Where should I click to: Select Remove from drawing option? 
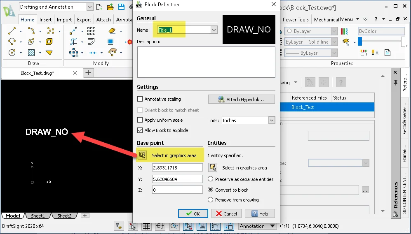210,200
